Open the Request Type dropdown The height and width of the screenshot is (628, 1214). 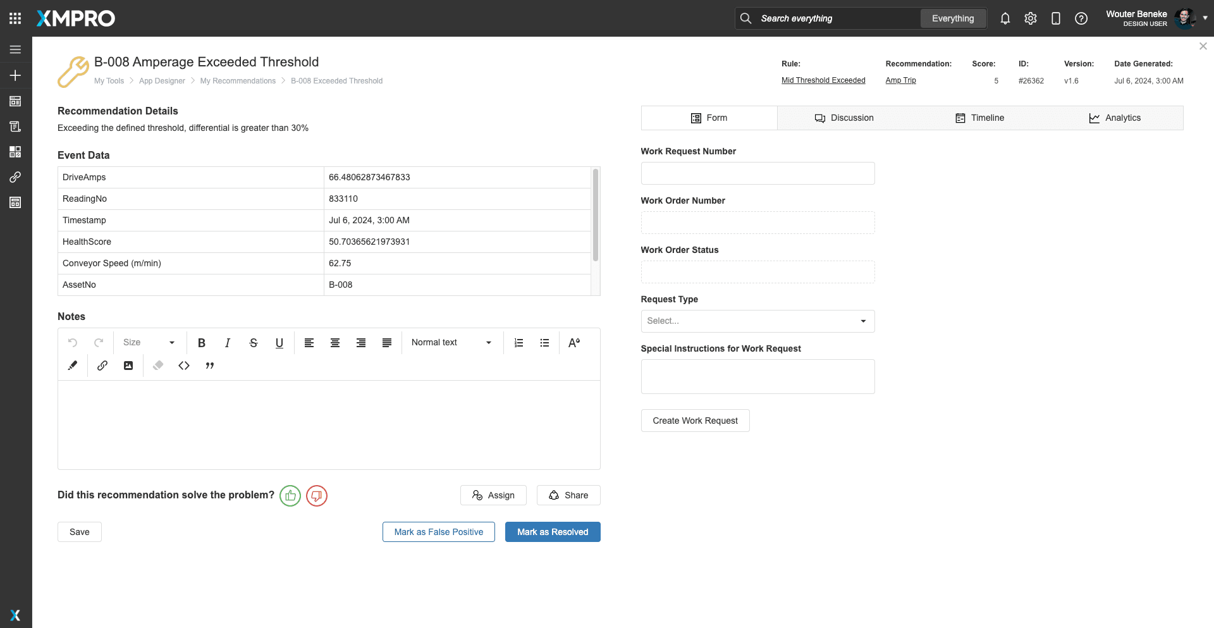point(757,321)
